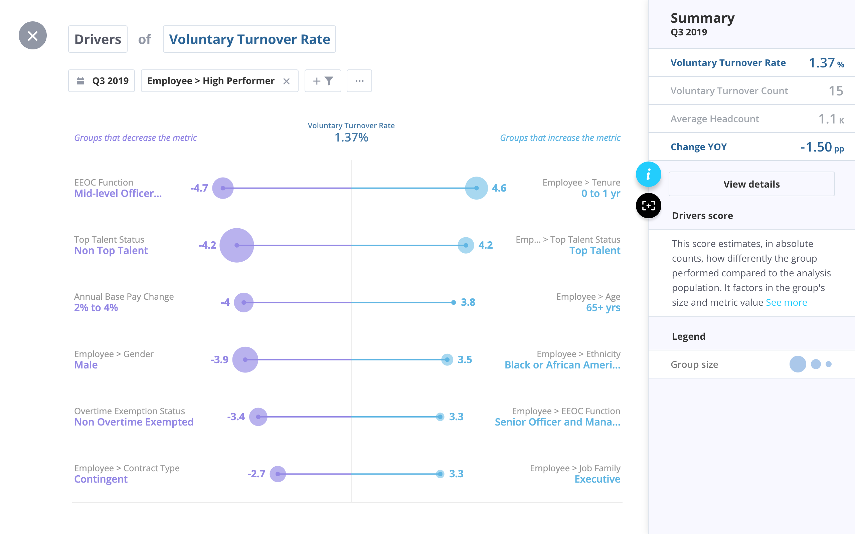The width and height of the screenshot is (855, 534).
Task: Open the See more link
Action: click(x=786, y=302)
